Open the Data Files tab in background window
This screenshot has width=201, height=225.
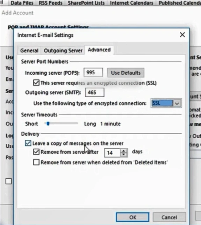point(22,3)
